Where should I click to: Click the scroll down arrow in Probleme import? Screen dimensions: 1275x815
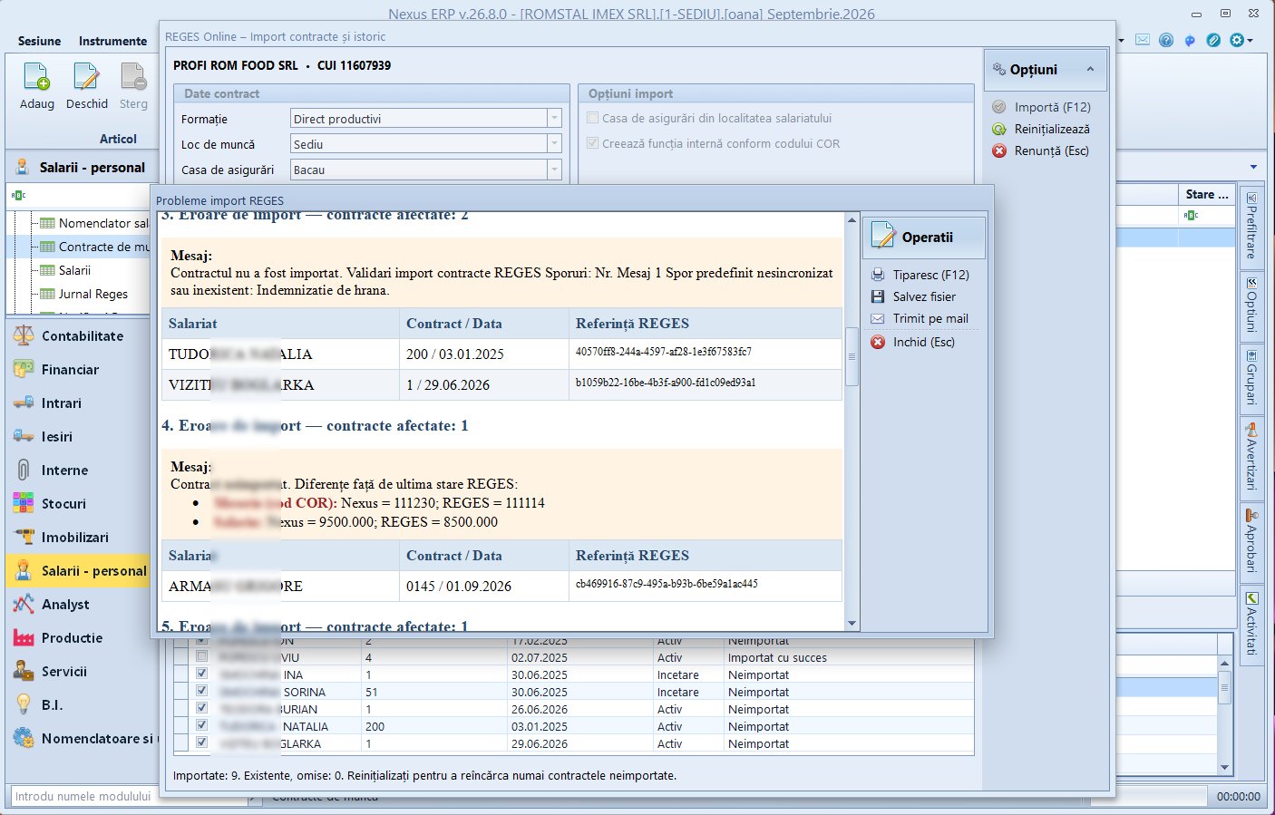(852, 624)
